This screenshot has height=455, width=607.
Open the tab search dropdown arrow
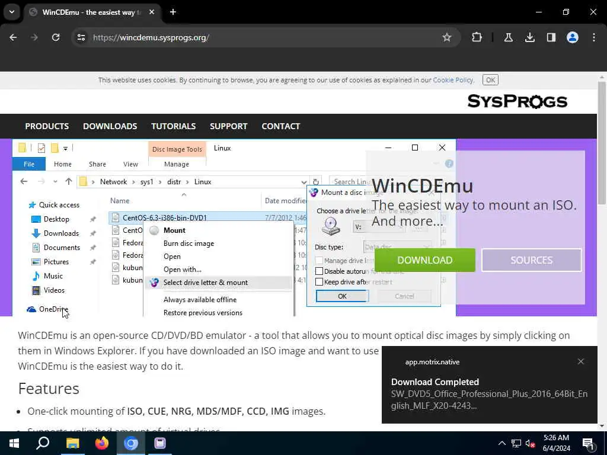tap(12, 12)
